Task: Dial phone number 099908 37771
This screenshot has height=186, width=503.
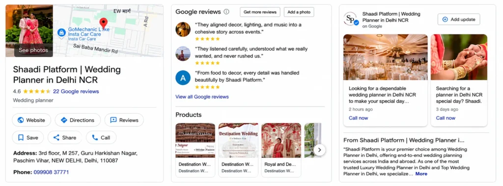Action: (51, 172)
